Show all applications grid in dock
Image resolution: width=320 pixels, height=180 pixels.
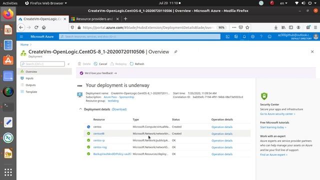tap(8, 172)
